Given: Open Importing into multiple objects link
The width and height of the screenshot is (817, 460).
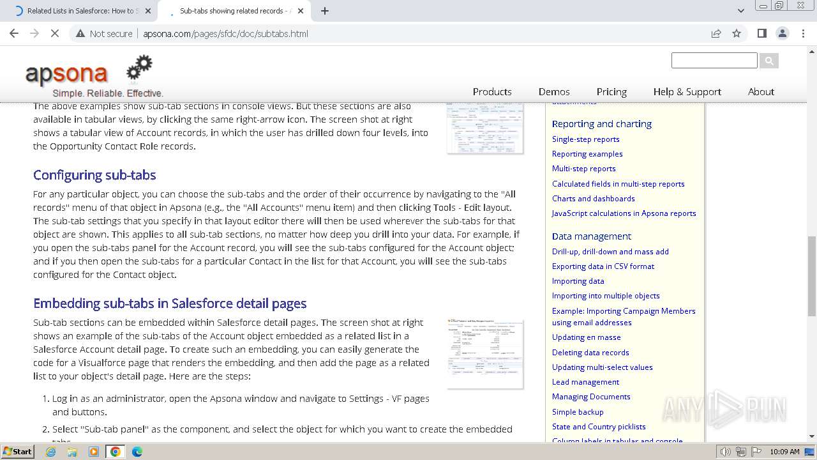Looking at the screenshot, I should pyautogui.click(x=606, y=295).
